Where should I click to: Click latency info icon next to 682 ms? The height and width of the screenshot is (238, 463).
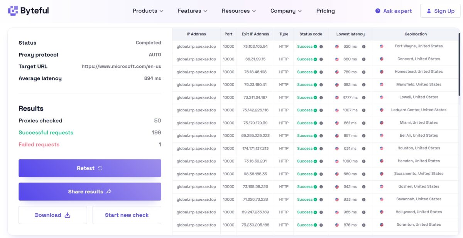tap(363, 85)
